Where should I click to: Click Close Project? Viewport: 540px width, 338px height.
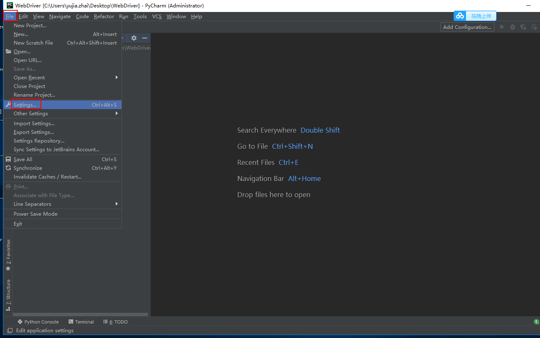tap(62, 86)
